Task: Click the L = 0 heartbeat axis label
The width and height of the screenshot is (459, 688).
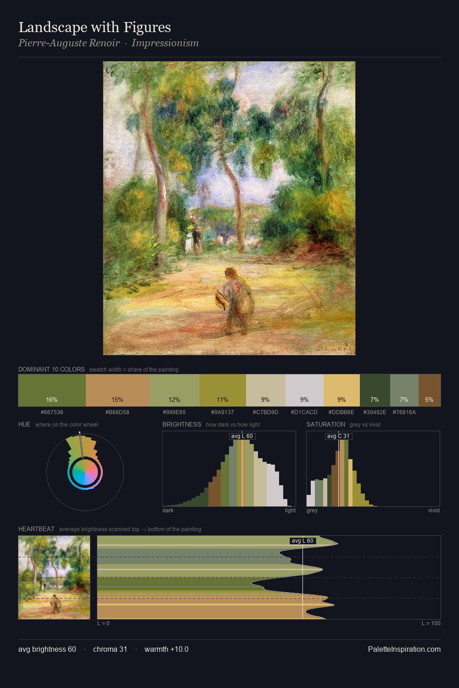Action: (x=103, y=623)
